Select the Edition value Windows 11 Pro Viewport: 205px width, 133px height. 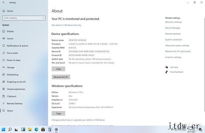[76, 92]
